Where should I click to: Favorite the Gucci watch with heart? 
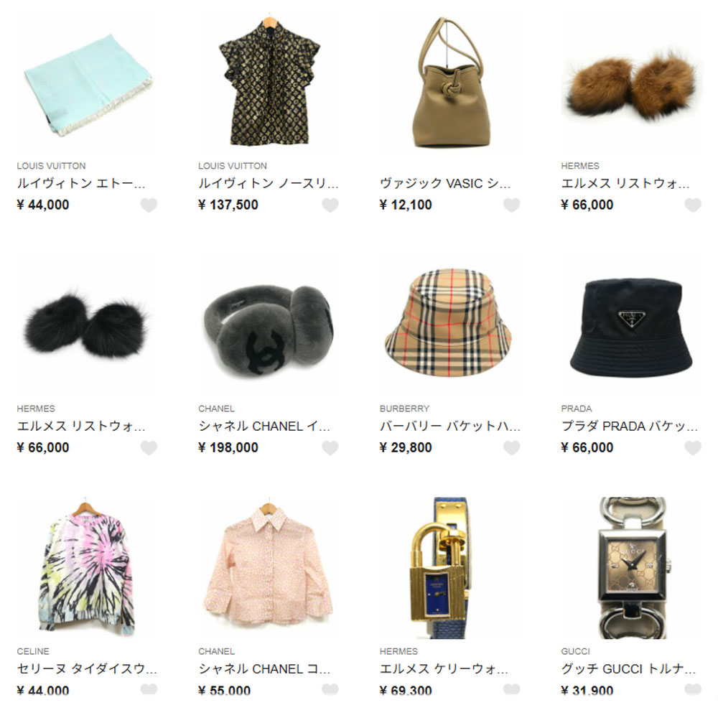click(x=693, y=689)
